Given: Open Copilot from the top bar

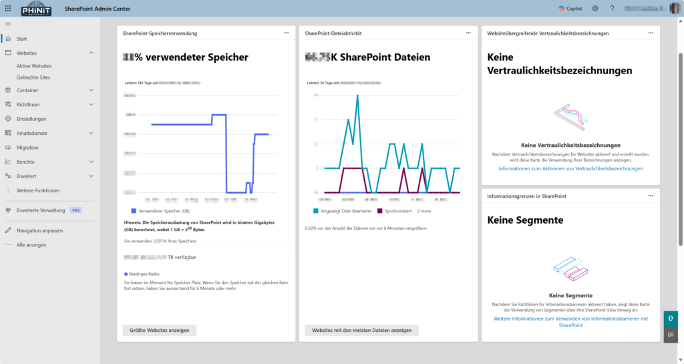Looking at the screenshot, I should click(x=570, y=8).
